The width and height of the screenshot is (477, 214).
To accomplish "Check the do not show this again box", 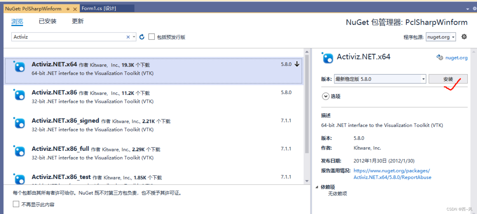I will [16, 204].
